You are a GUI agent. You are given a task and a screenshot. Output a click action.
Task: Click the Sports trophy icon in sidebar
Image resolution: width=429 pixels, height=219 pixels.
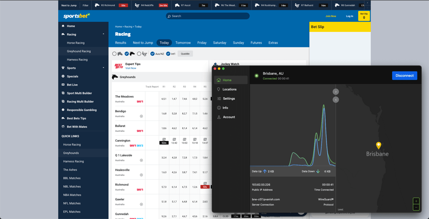(63, 68)
